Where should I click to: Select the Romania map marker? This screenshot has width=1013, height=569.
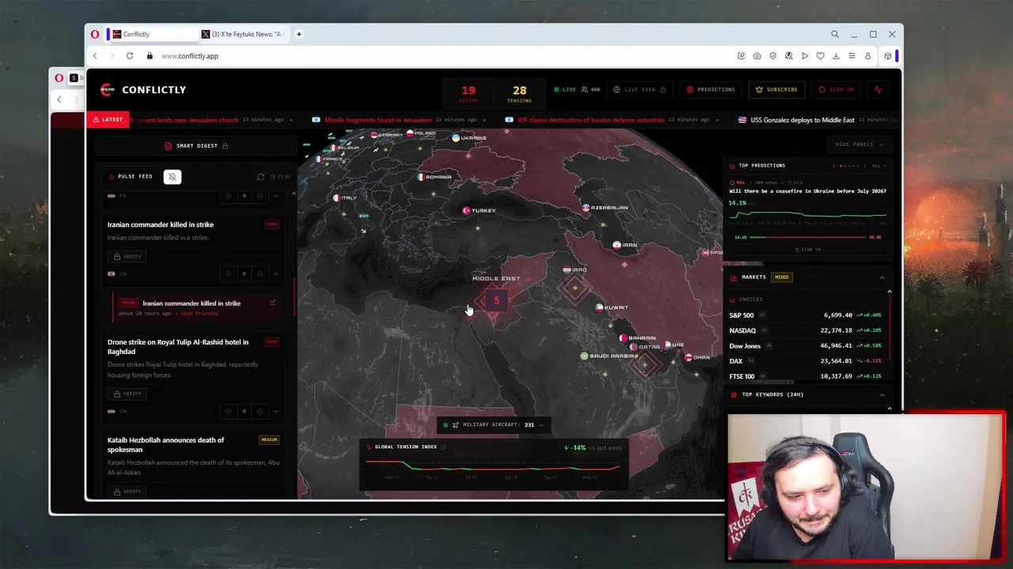[434, 177]
